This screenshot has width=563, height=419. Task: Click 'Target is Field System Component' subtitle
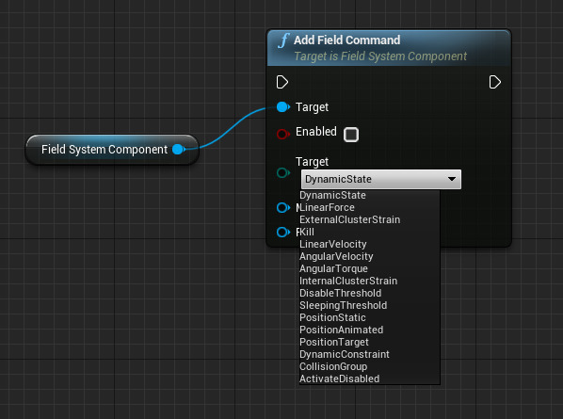click(x=380, y=56)
